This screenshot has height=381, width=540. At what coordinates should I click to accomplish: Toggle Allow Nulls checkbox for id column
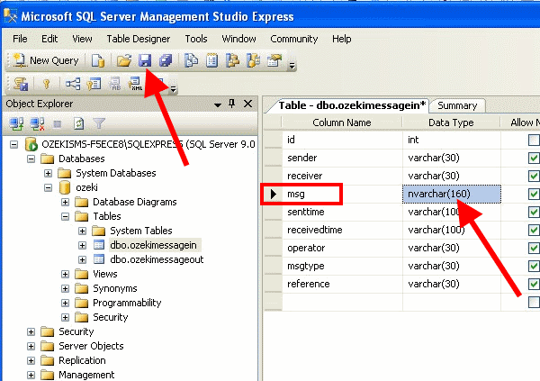pyautogui.click(x=534, y=141)
